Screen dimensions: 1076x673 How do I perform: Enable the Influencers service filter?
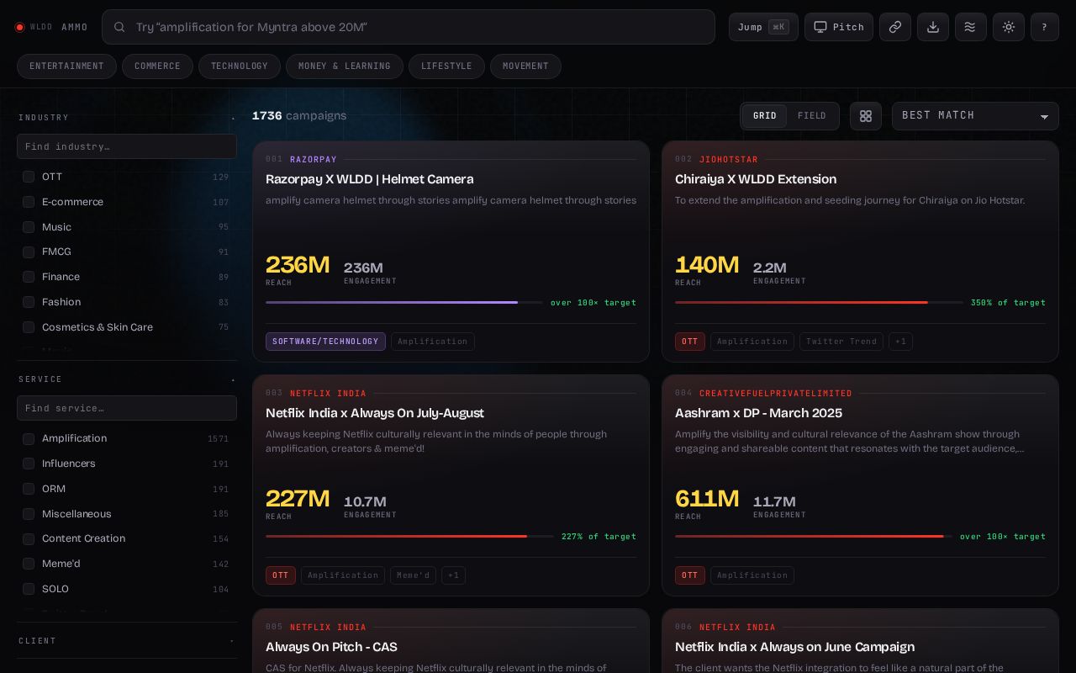pos(29,464)
